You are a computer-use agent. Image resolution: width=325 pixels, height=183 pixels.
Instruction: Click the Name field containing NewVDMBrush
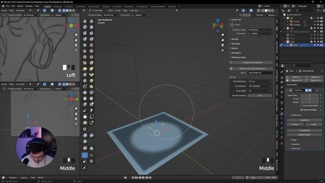[260, 73]
